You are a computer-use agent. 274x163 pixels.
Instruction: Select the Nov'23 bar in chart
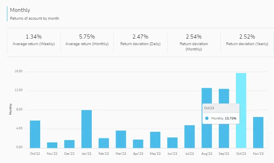(x=258, y=133)
